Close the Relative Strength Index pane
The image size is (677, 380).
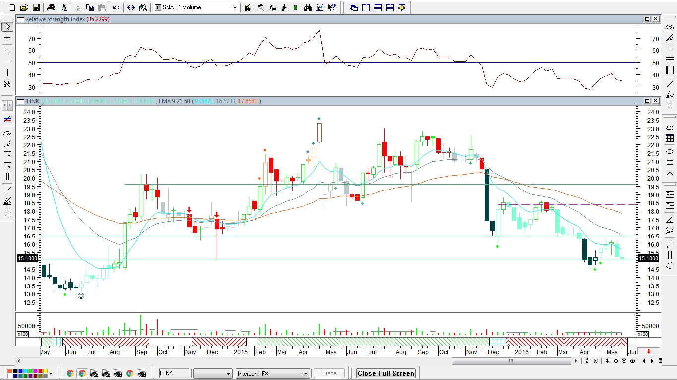[656, 19]
